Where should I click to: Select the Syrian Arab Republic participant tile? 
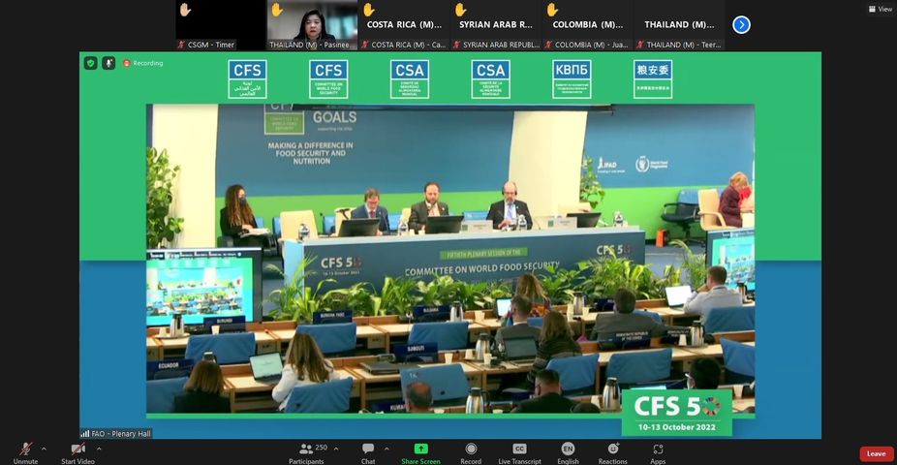click(495, 25)
